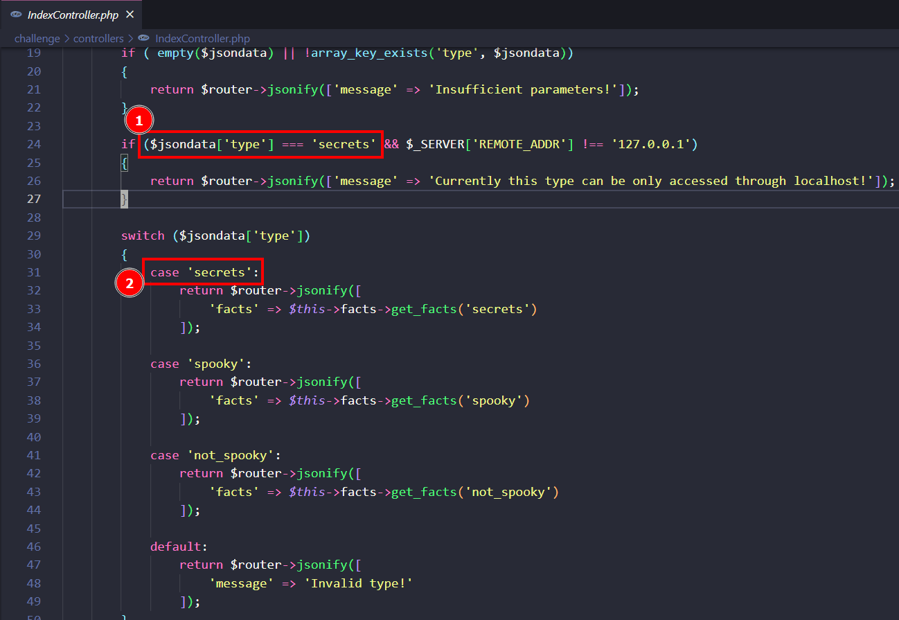Click the red circle annotation numbered 1
Screen dimensions: 899x620
tap(139, 121)
